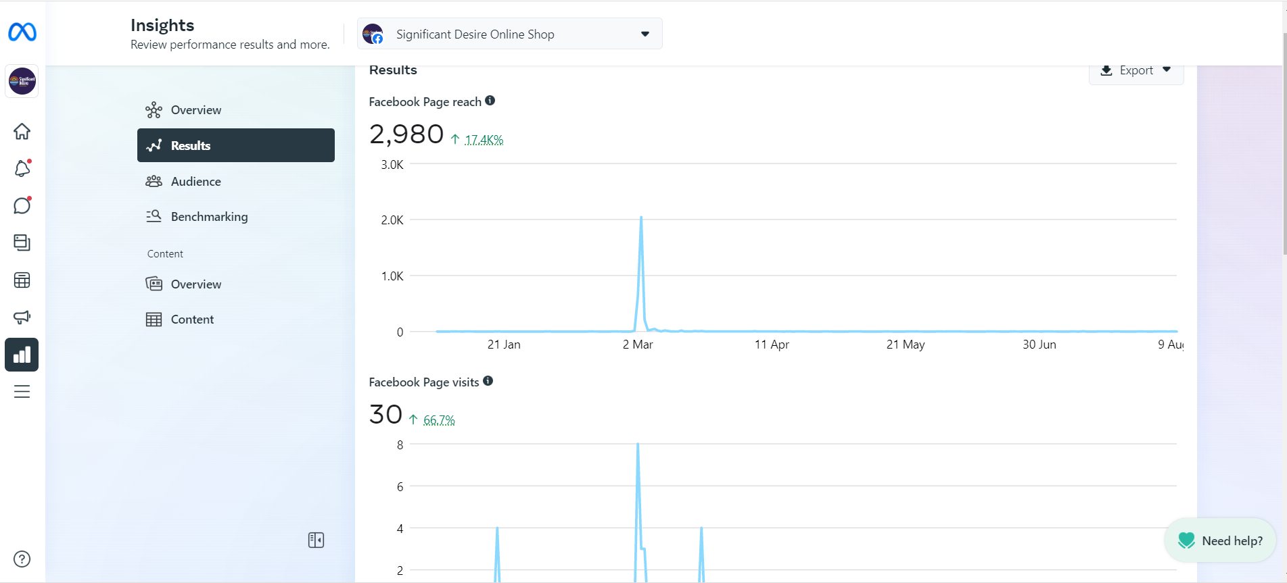
Task: Select the Audience menu item
Action: pos(195,181)
